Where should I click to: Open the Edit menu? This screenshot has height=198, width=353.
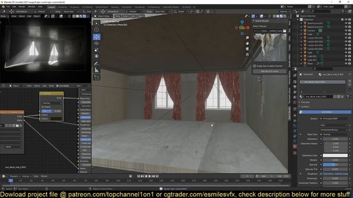(x=14, y=7)
